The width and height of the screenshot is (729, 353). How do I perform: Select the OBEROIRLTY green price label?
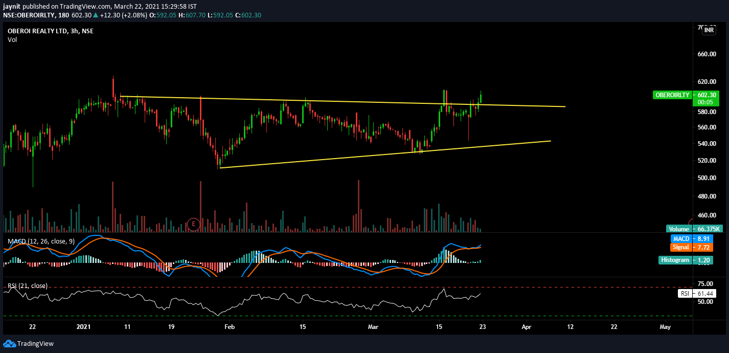point(673,95)
